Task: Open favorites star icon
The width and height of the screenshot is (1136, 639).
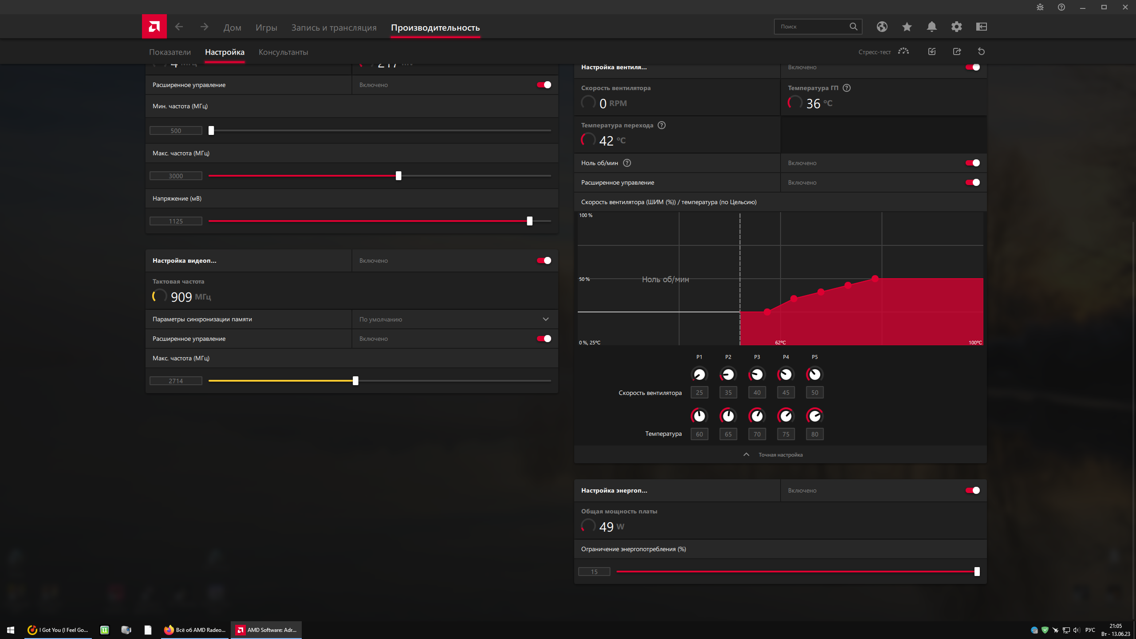Action: [907, 27]
